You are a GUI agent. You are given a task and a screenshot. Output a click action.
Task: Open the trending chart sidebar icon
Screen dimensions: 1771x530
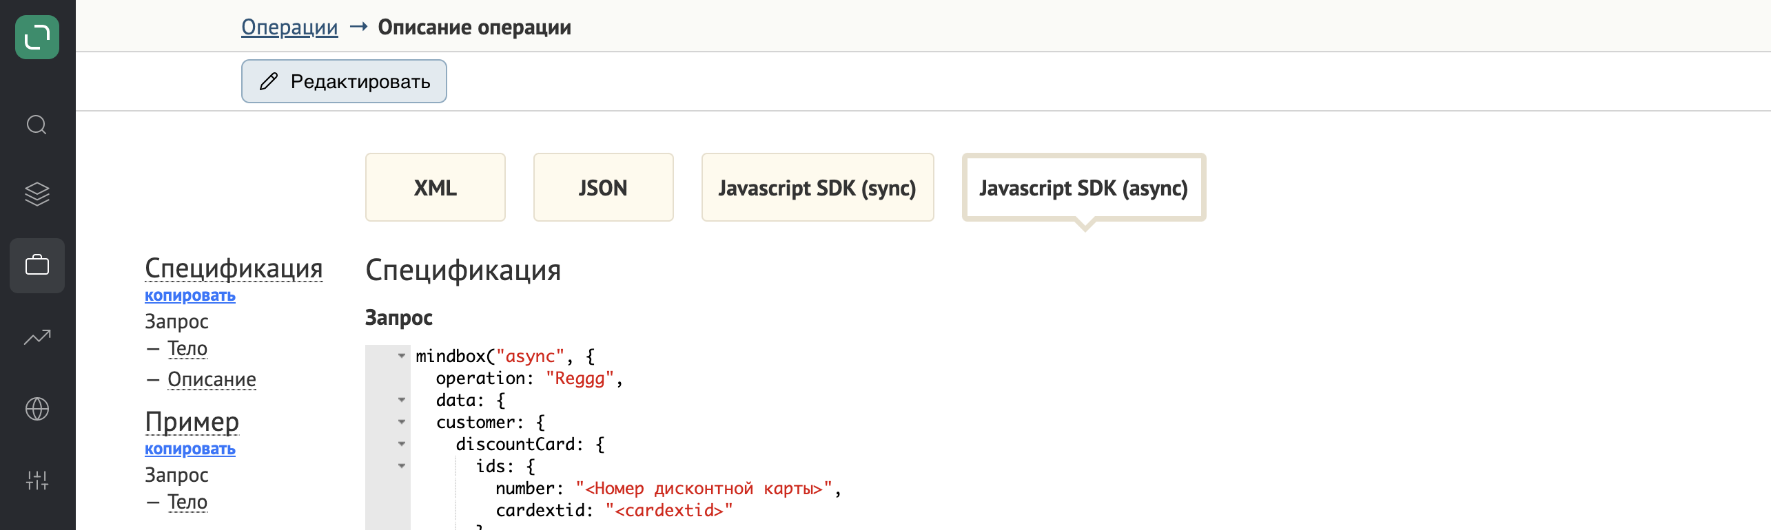coord(37,337)
